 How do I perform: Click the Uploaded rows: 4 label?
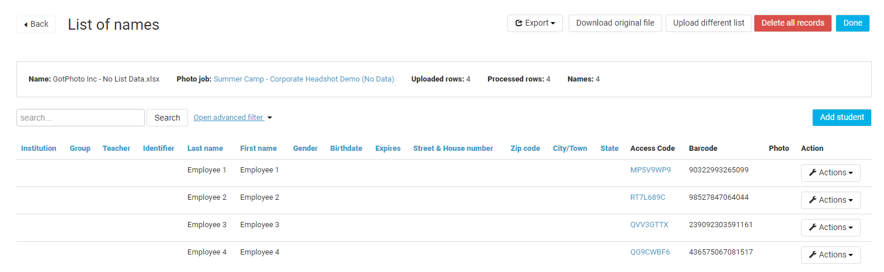441,79
